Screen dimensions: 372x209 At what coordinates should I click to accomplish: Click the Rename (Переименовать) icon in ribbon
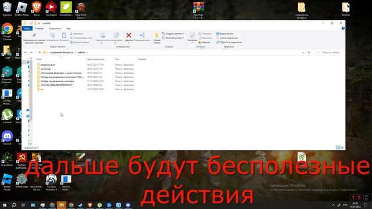click(142, 35)
